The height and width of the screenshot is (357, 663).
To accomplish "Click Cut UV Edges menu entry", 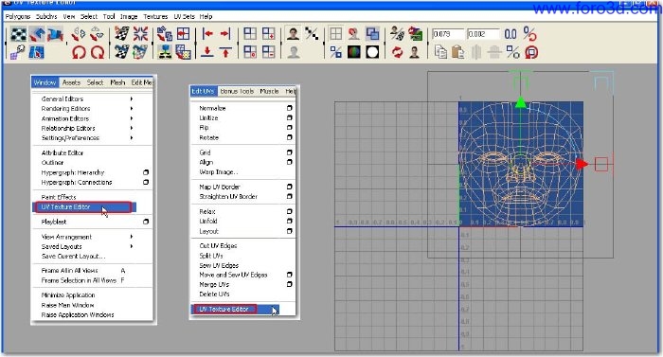I will 218,246.
